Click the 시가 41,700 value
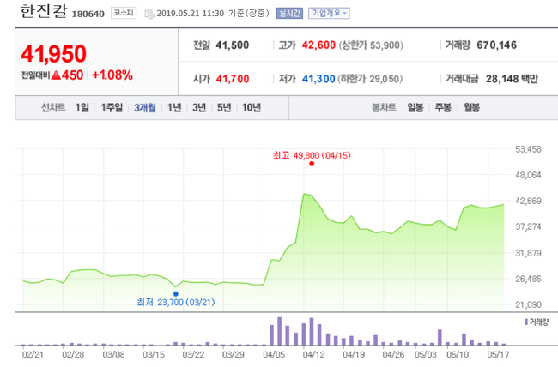 233,79
